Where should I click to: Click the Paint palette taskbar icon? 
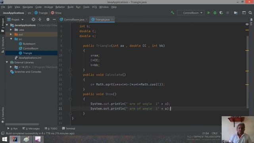[x=27, y=139]
